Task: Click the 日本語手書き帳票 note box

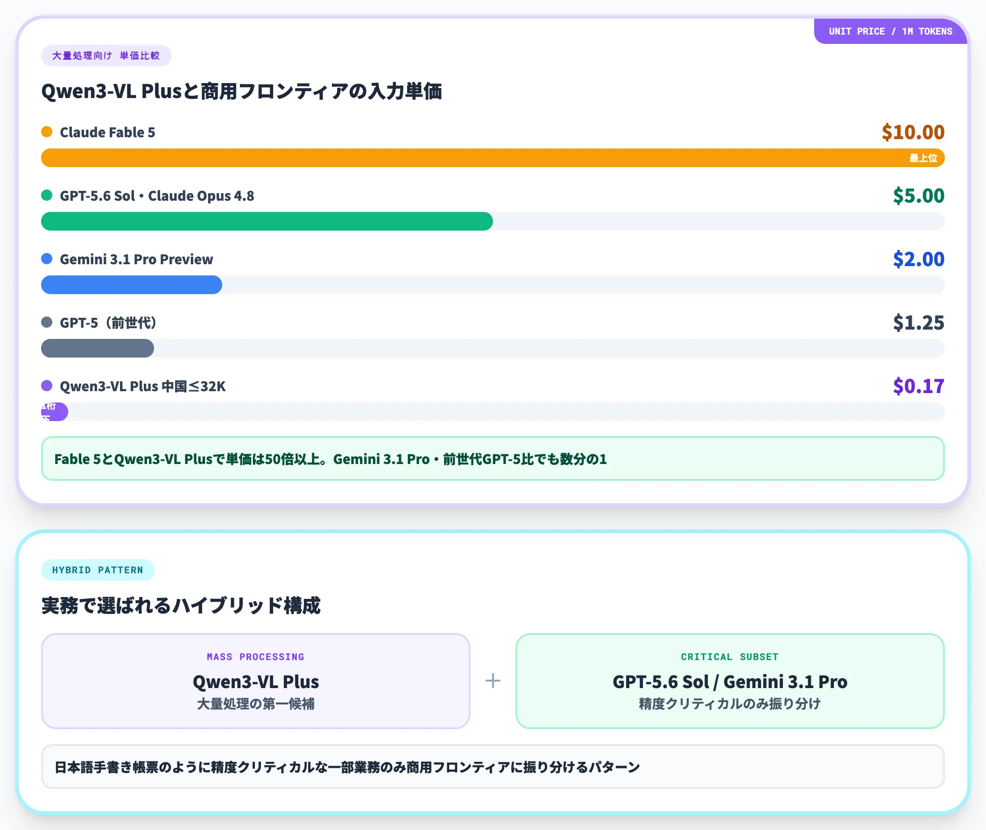Action: 493,767
